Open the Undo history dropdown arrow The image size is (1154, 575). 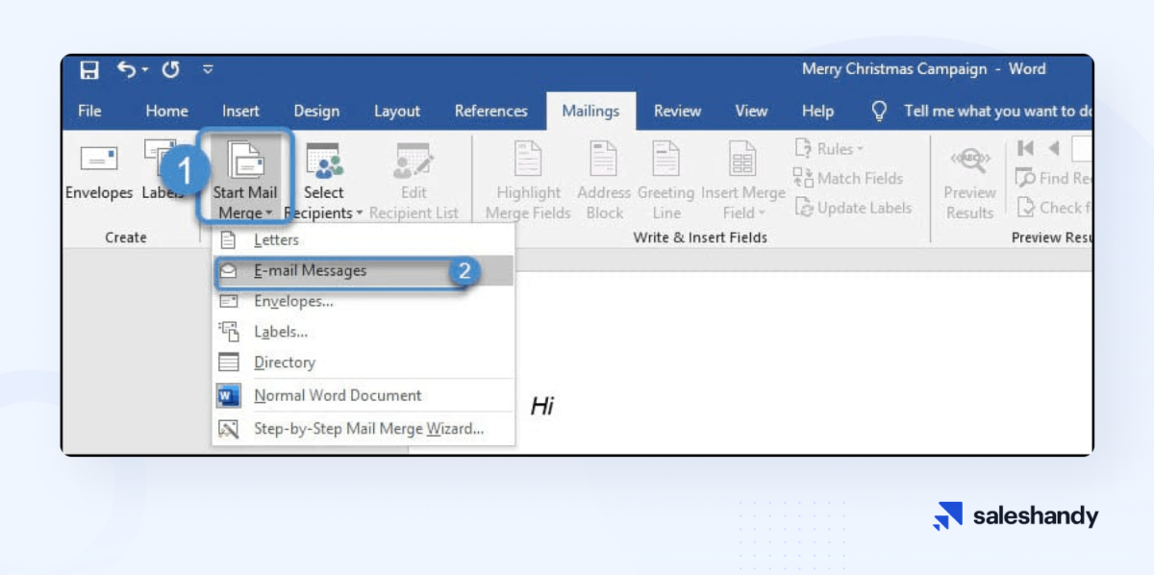coord(145,69)
